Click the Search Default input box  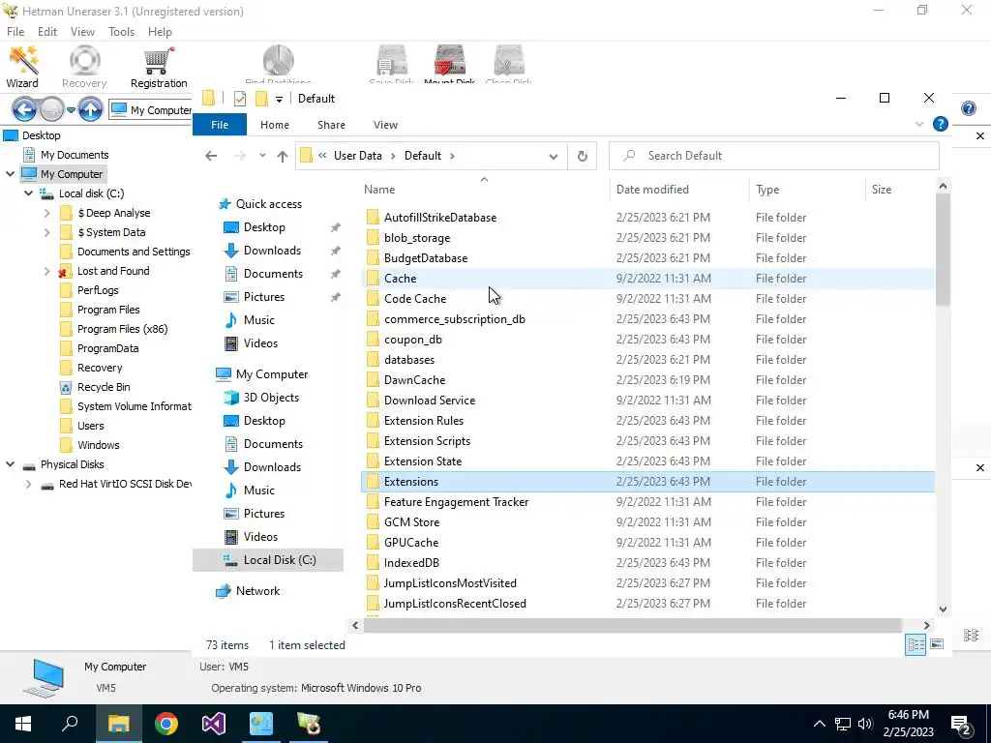(x=773, y=156)
